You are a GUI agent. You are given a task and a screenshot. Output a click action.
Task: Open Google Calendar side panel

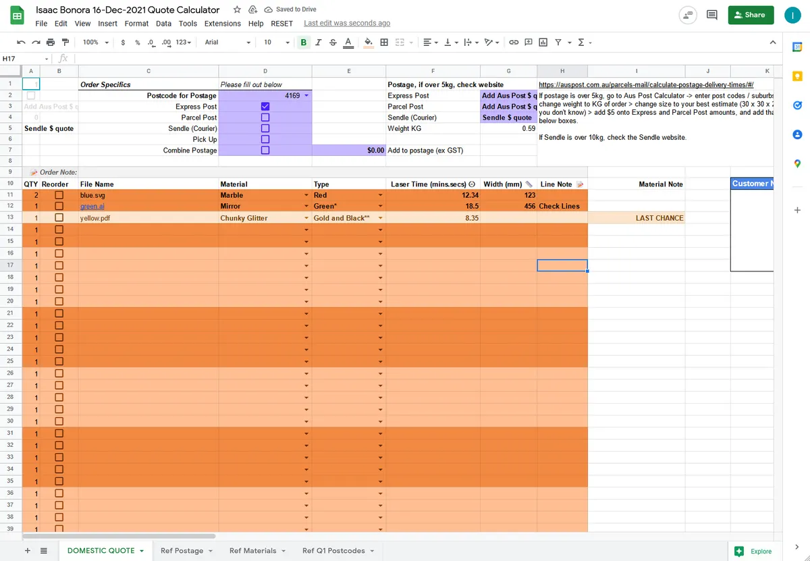pos(796,47)
